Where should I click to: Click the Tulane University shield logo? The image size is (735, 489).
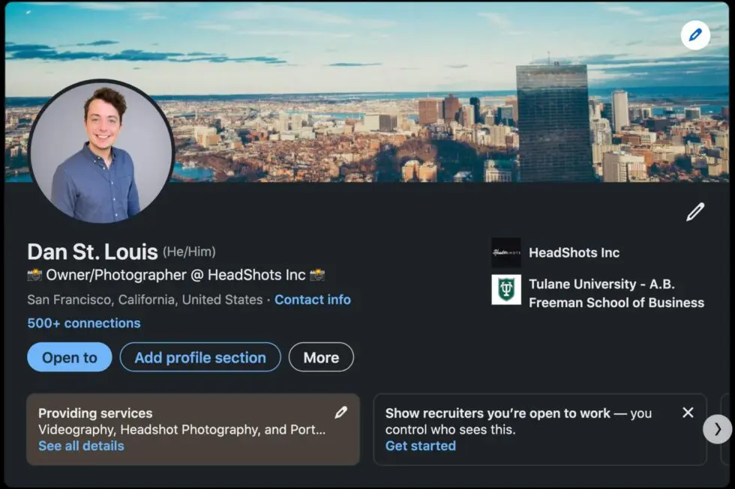point(506,290)
